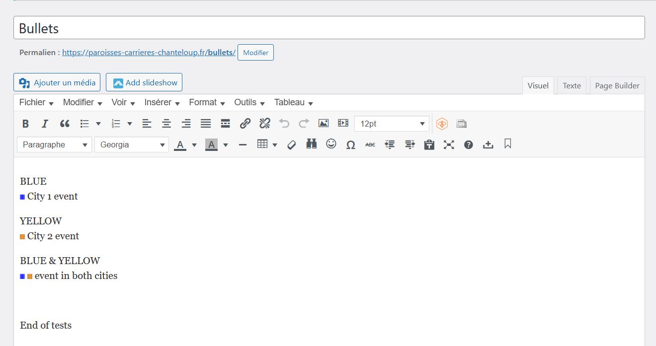The image size is (656, 346).
Task: Switch to the Texte tab
Action: click(x=572, y=85)
